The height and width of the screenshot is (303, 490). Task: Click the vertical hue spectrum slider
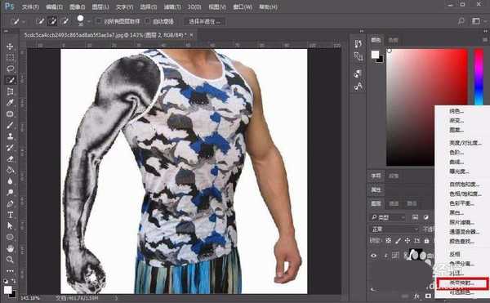(x=479, y=77)
